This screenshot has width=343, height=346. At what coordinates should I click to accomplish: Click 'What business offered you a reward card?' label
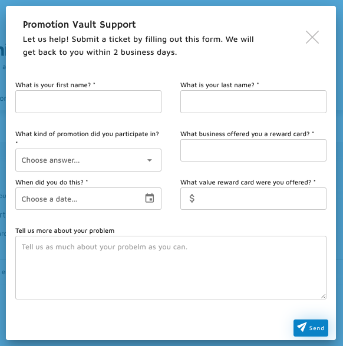pos(247,134)
